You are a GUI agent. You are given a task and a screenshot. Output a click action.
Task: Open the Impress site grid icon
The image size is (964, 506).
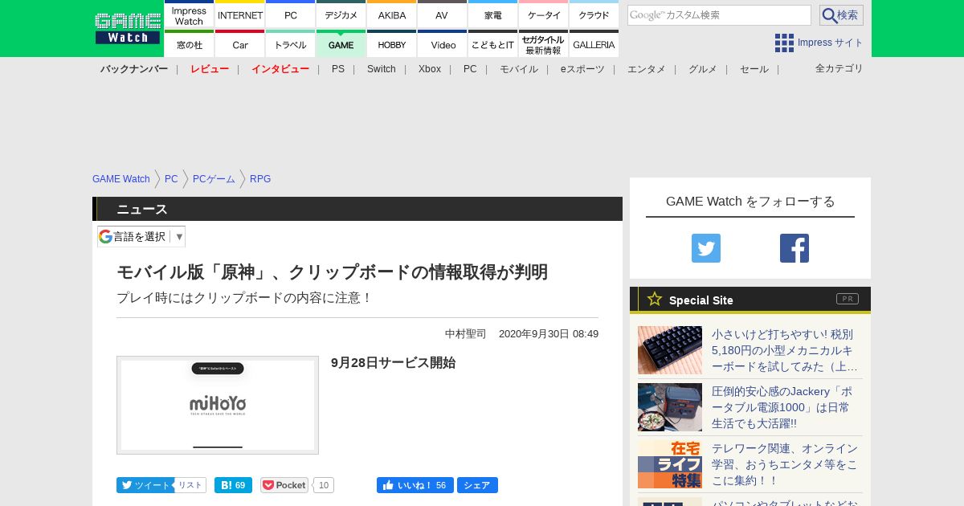click(x=784, y=43)
